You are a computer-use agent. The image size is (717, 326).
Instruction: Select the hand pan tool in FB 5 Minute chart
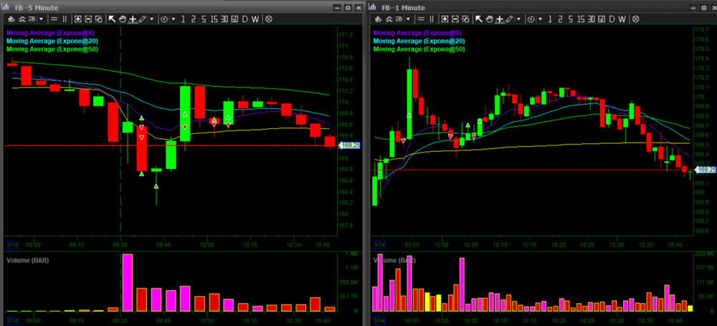pyautogui.click(x=122, y=19)
